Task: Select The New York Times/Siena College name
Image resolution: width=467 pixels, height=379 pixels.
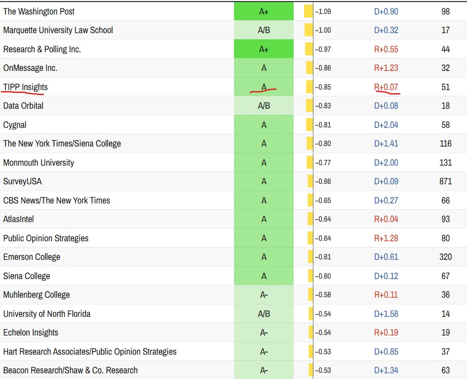Action: click(62, 143)
